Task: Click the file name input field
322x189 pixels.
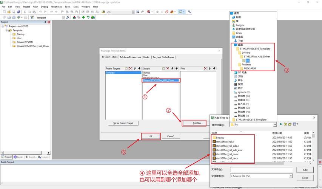Action: click(261, 170)
